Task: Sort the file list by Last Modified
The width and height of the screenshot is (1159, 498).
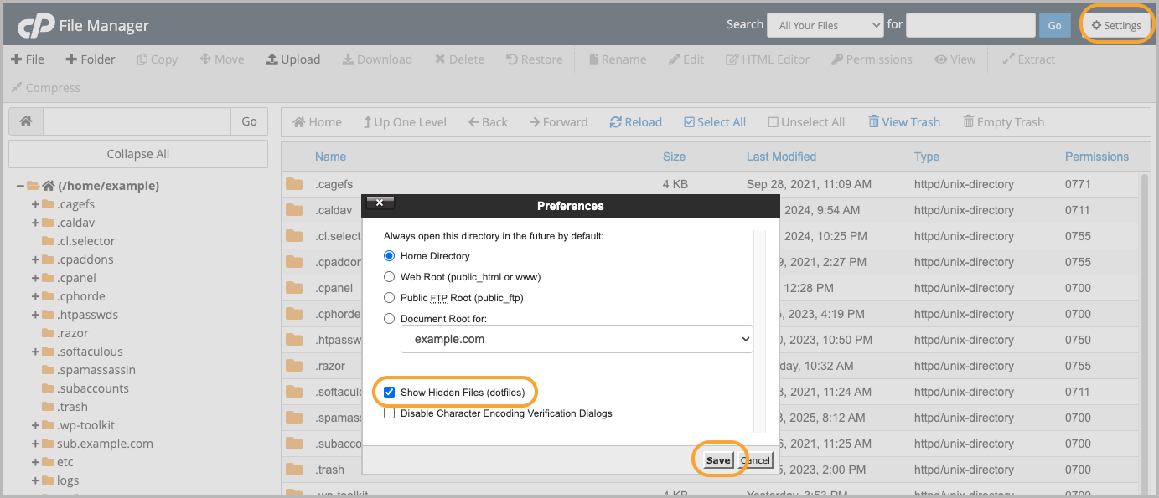Action: click(781, 157)
